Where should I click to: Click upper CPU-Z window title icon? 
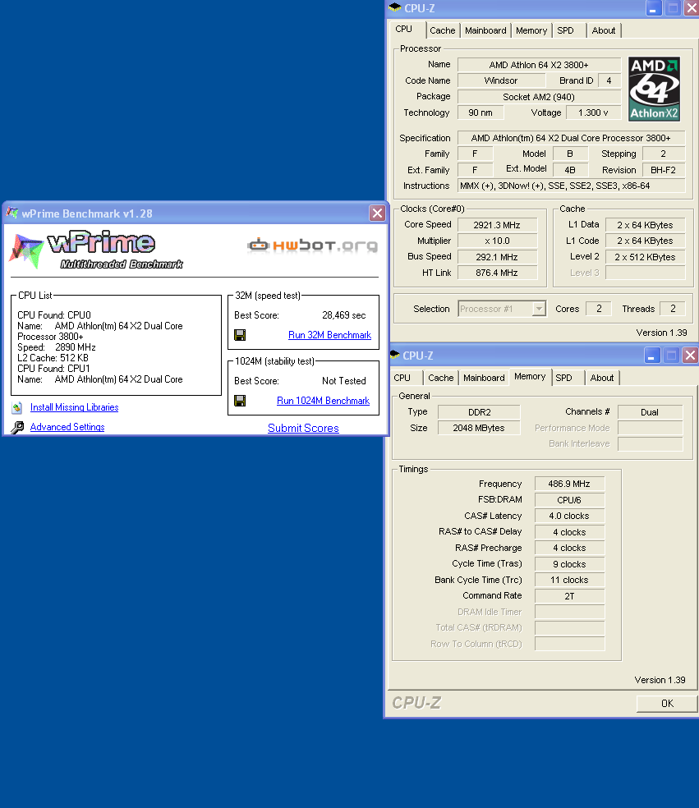coord(395,7)
